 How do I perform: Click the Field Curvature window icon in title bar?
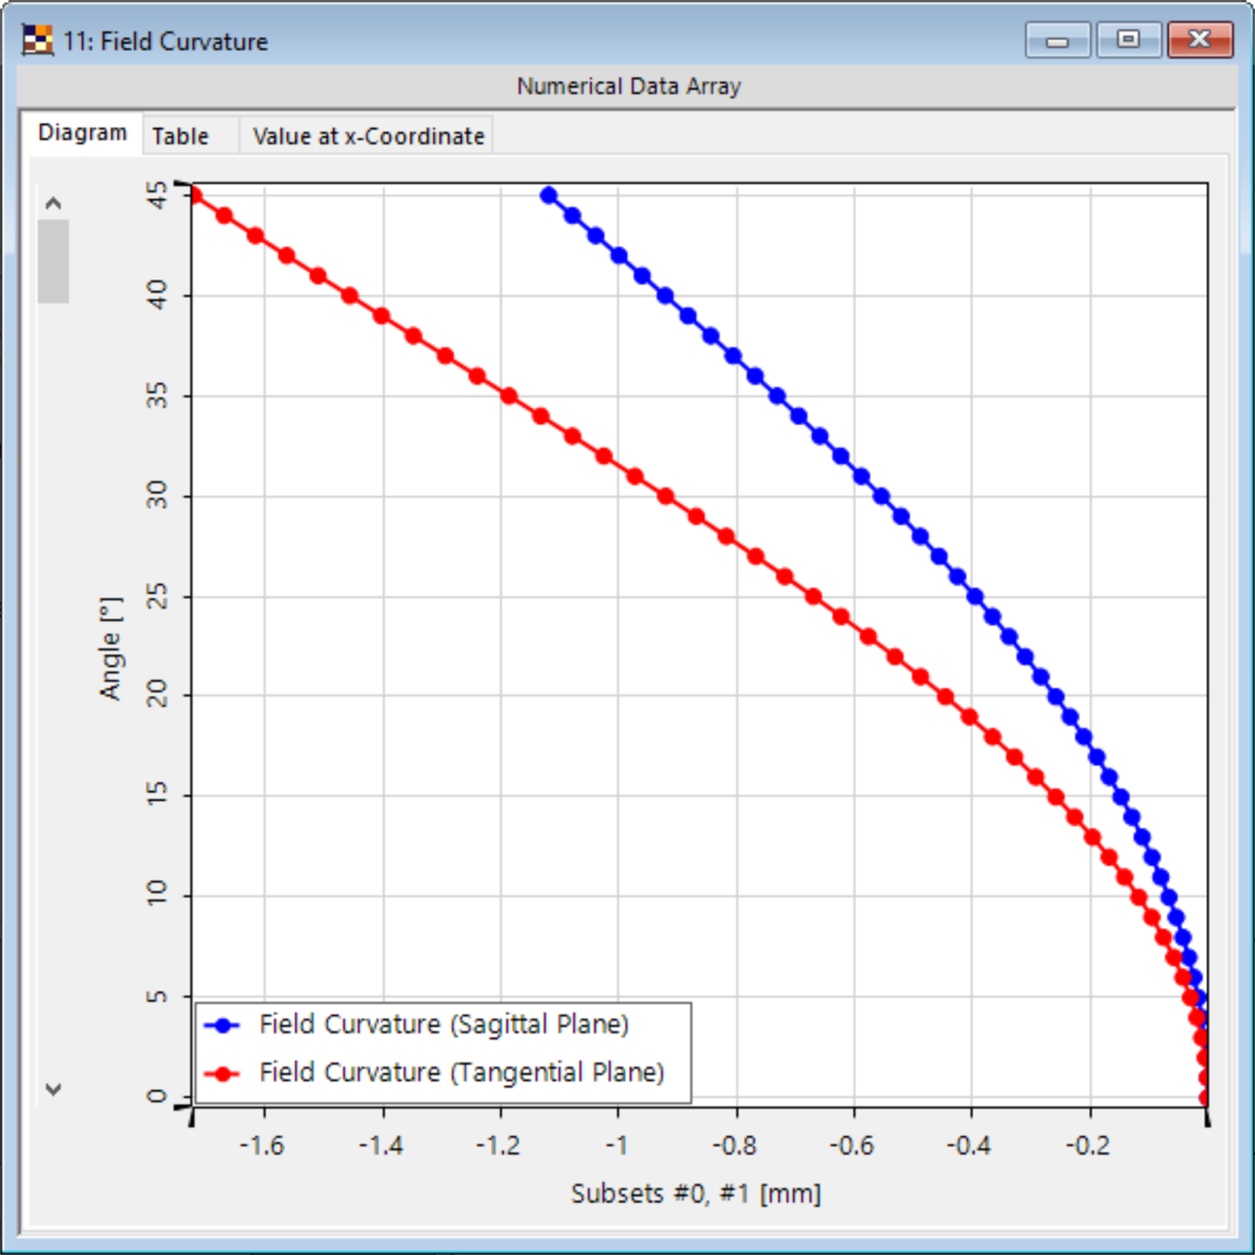37,41
